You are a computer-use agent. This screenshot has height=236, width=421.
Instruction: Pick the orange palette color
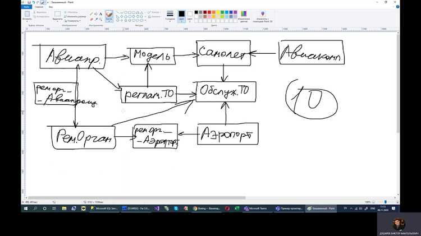[x=213, y=12]
